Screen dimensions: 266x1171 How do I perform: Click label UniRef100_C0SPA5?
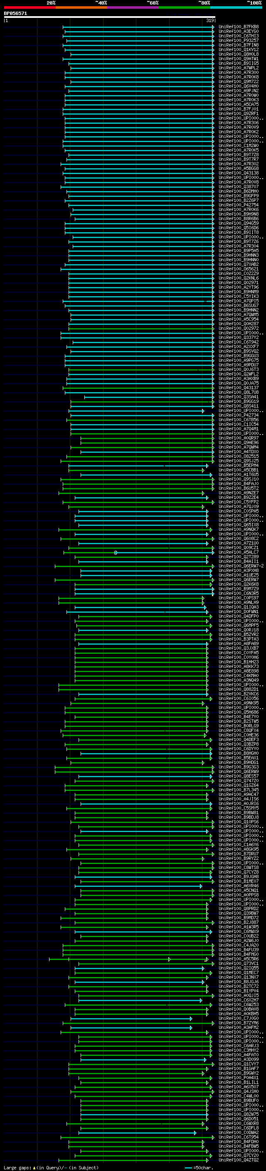(239, 511)
